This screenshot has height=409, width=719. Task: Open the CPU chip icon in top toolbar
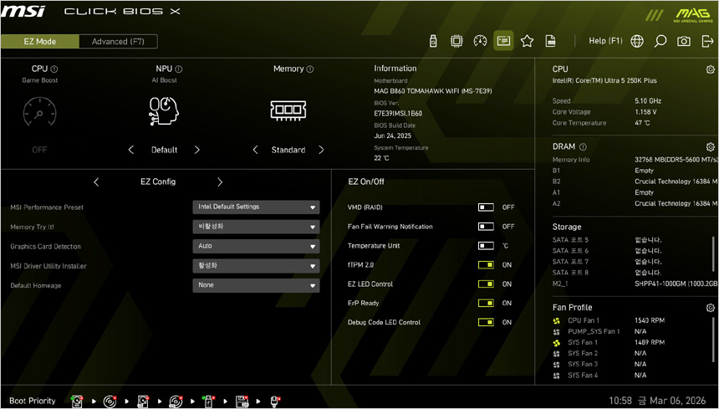(x=456, y=41)
